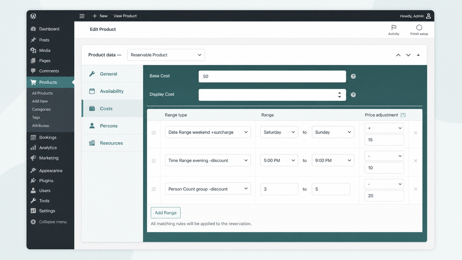Show help tooltip for Base Cost
Screen dimensions: 462x260
(353, 76)
